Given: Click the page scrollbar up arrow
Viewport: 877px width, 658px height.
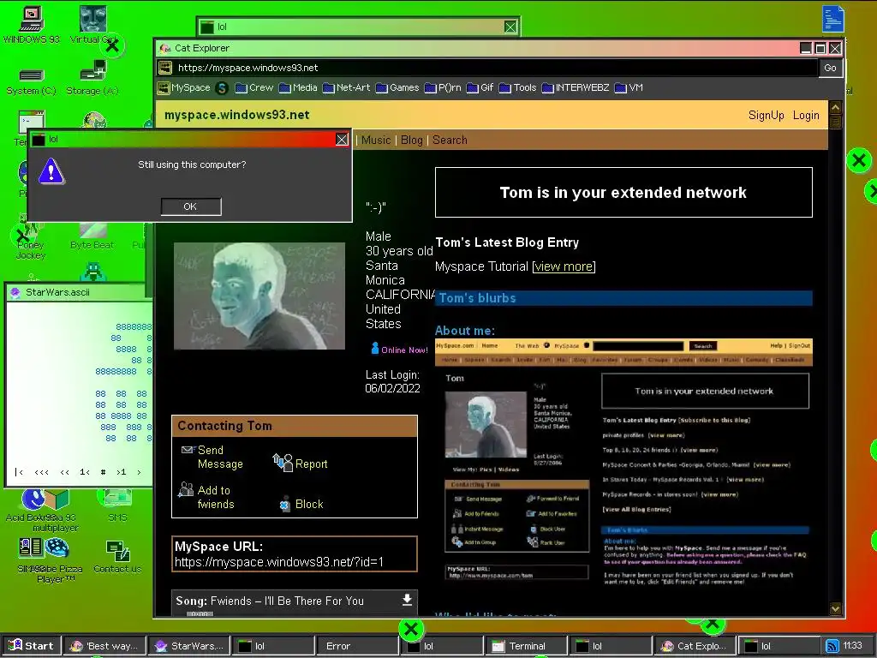Looking at the screenshot, I should click(x=836, y=107).
